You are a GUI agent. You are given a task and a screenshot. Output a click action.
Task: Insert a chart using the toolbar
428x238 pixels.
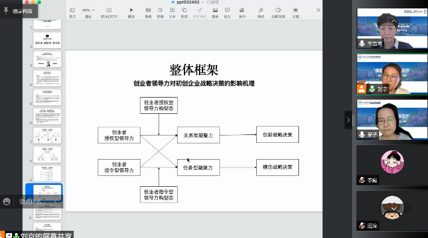(160, 12)
